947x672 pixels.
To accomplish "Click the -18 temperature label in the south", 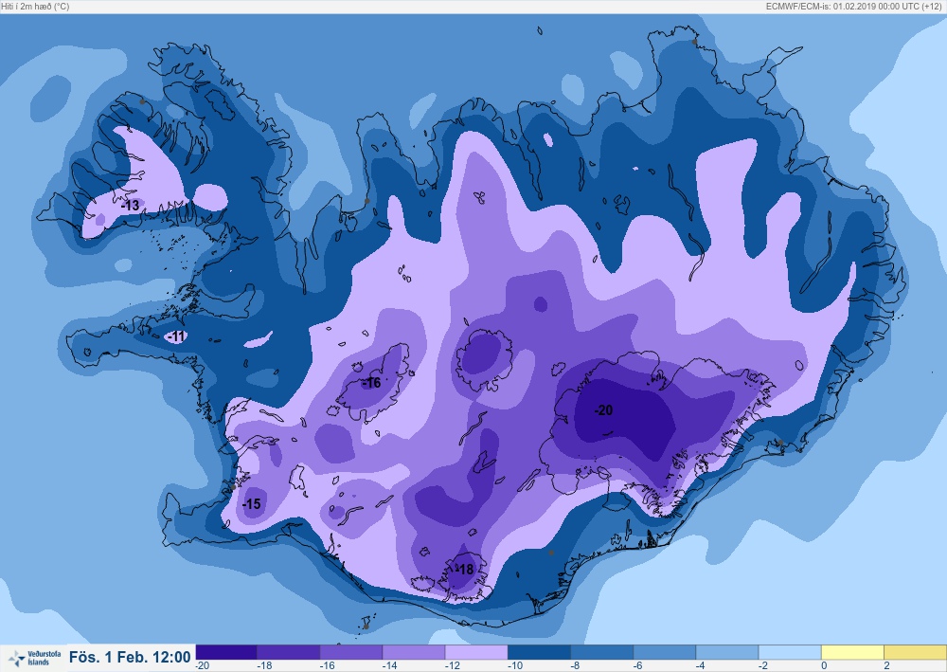I will point(465,570).
